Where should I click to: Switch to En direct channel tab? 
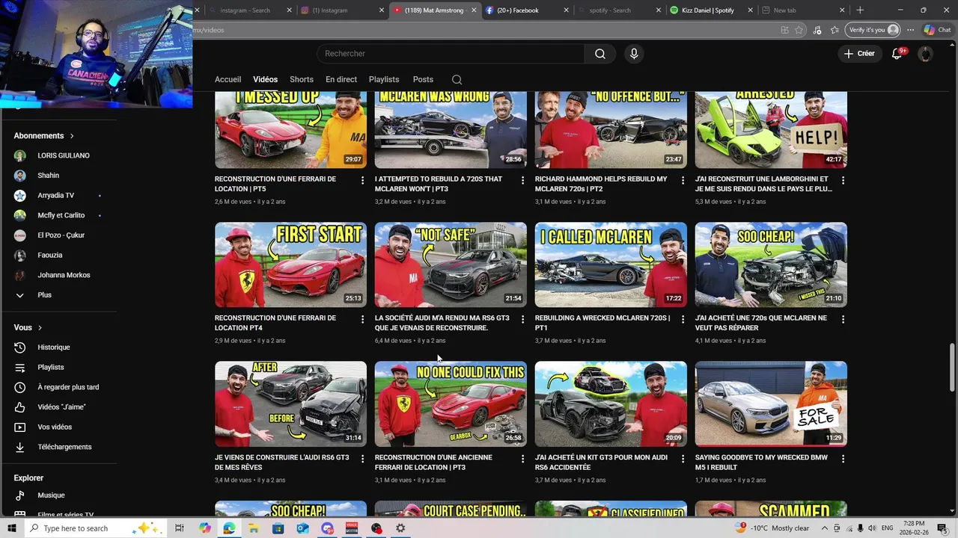coord(341,79)
